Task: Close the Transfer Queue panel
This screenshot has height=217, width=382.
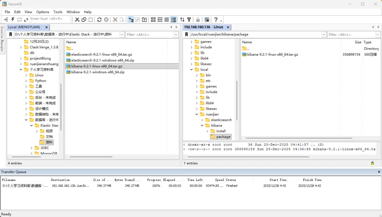Action: (379, 172)
